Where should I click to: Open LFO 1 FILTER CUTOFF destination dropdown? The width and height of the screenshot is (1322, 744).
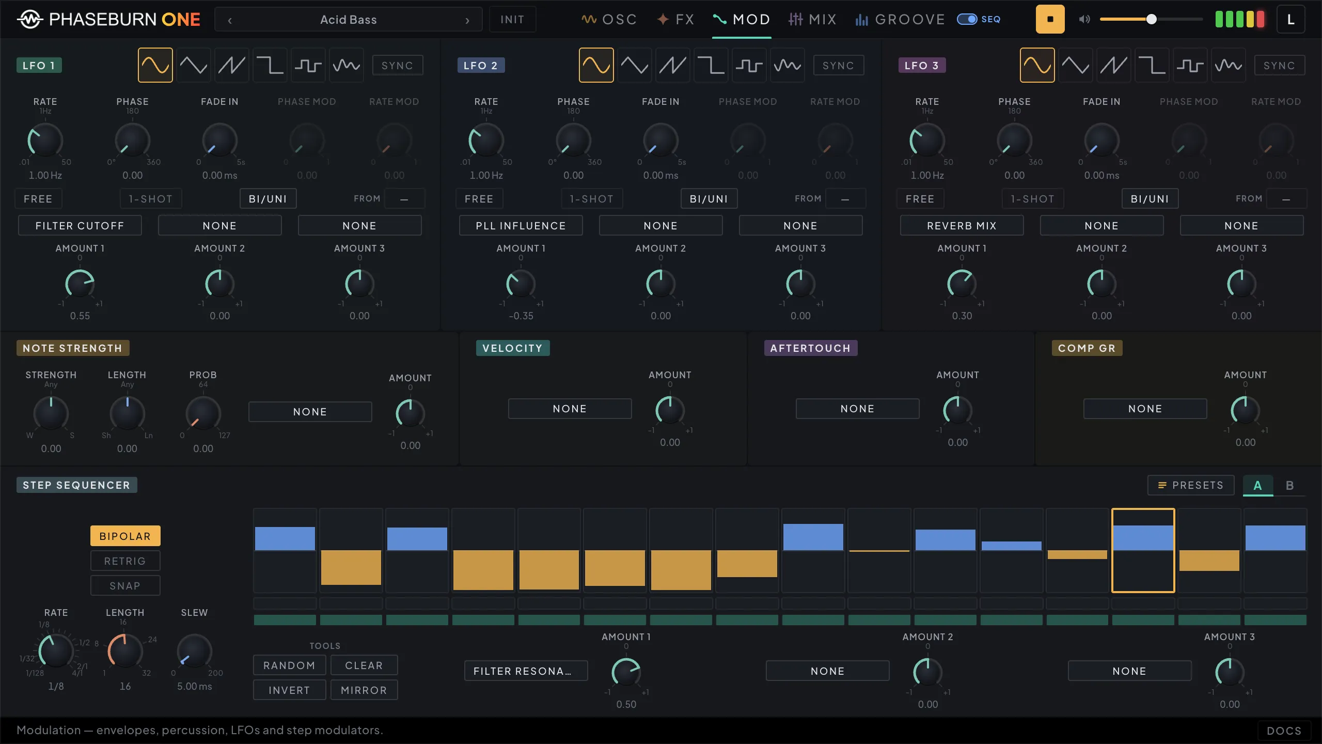(x=80, y=225)
